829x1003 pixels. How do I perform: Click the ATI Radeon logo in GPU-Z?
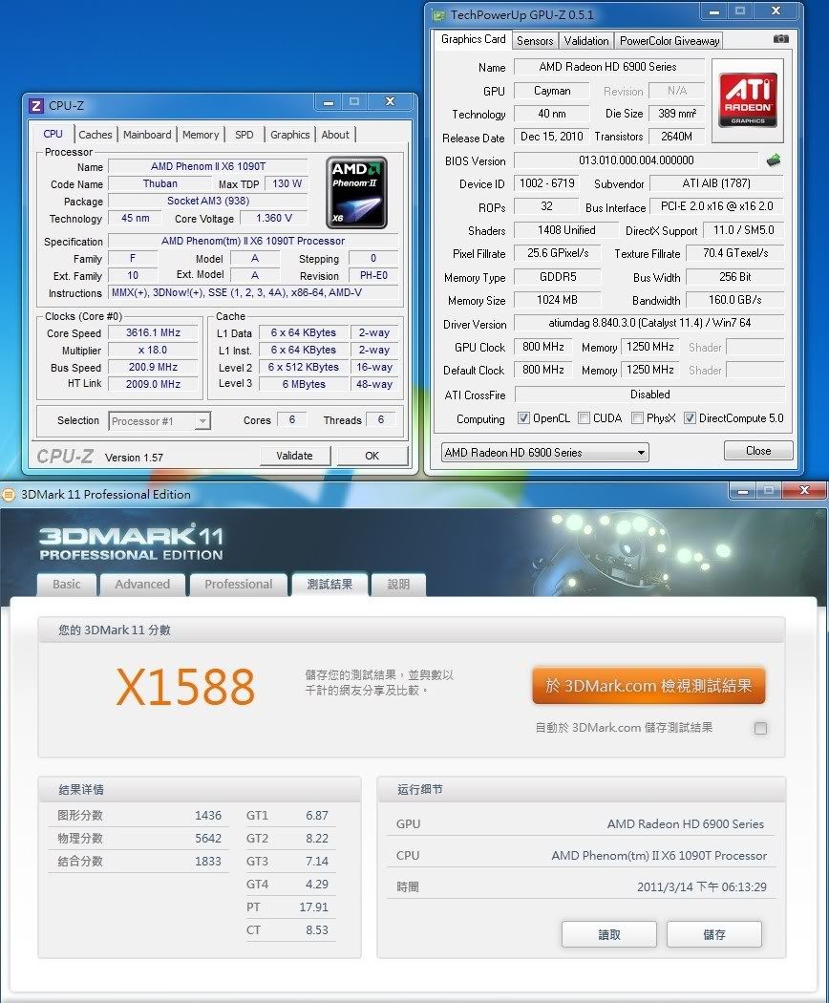point(748,100)
